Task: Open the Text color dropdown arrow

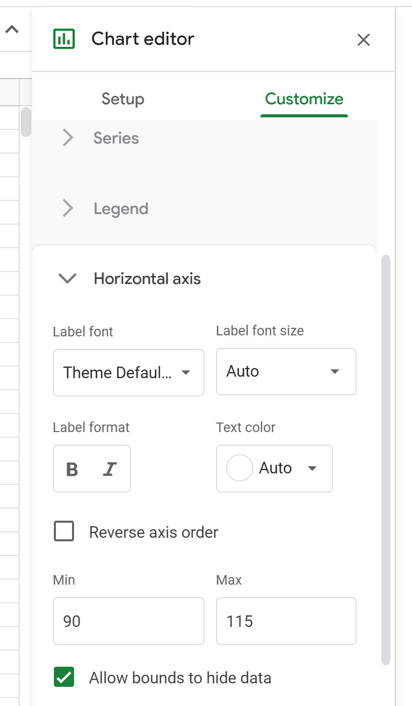Action: tap(312, 468)
